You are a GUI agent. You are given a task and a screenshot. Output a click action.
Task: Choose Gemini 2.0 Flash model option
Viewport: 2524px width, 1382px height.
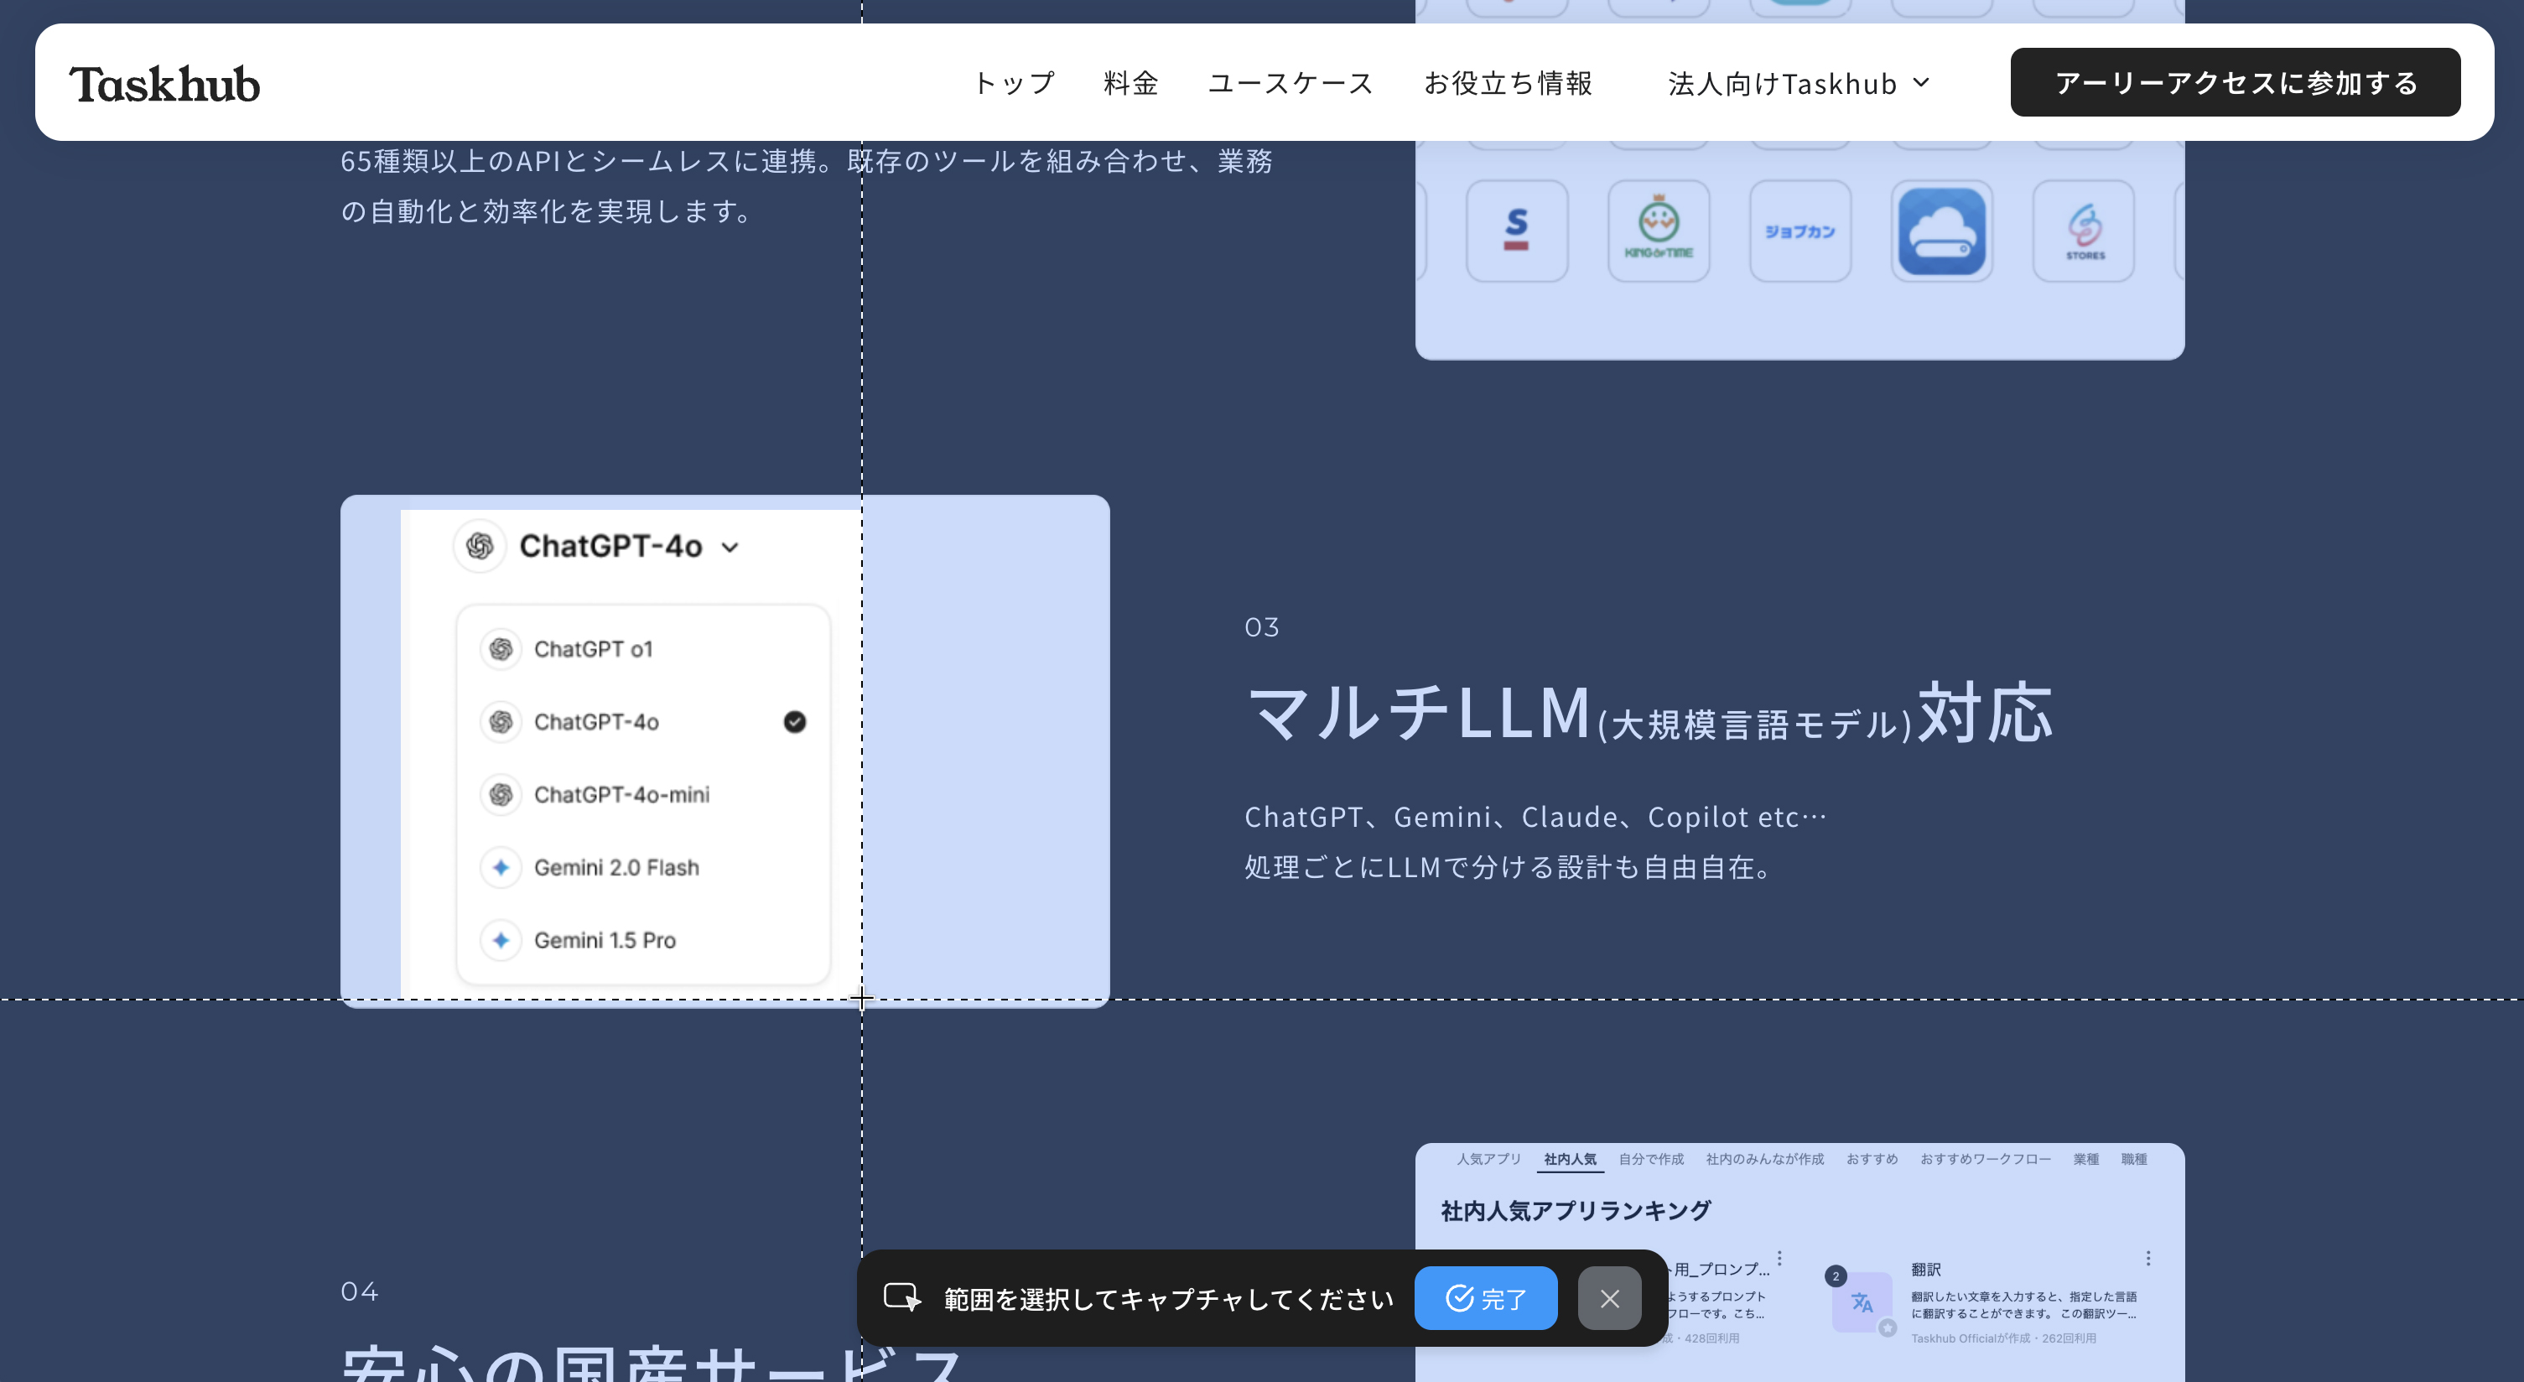click(x=644, y=867)
